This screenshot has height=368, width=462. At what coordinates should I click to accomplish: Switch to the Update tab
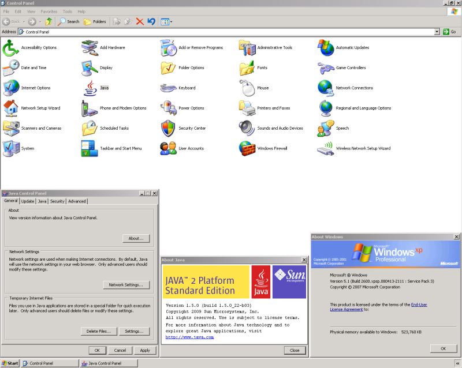pyautogui.click(x=27, y=201)
